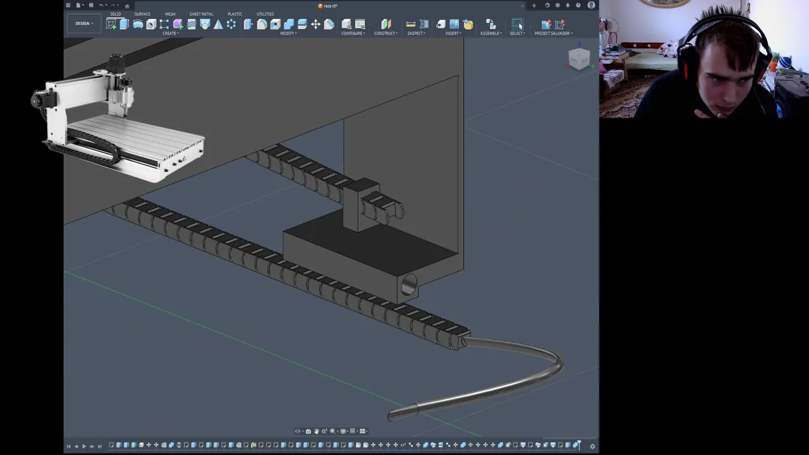Switch to the Solid tab
The image size is (809, 455).
(x=115, y=14)
